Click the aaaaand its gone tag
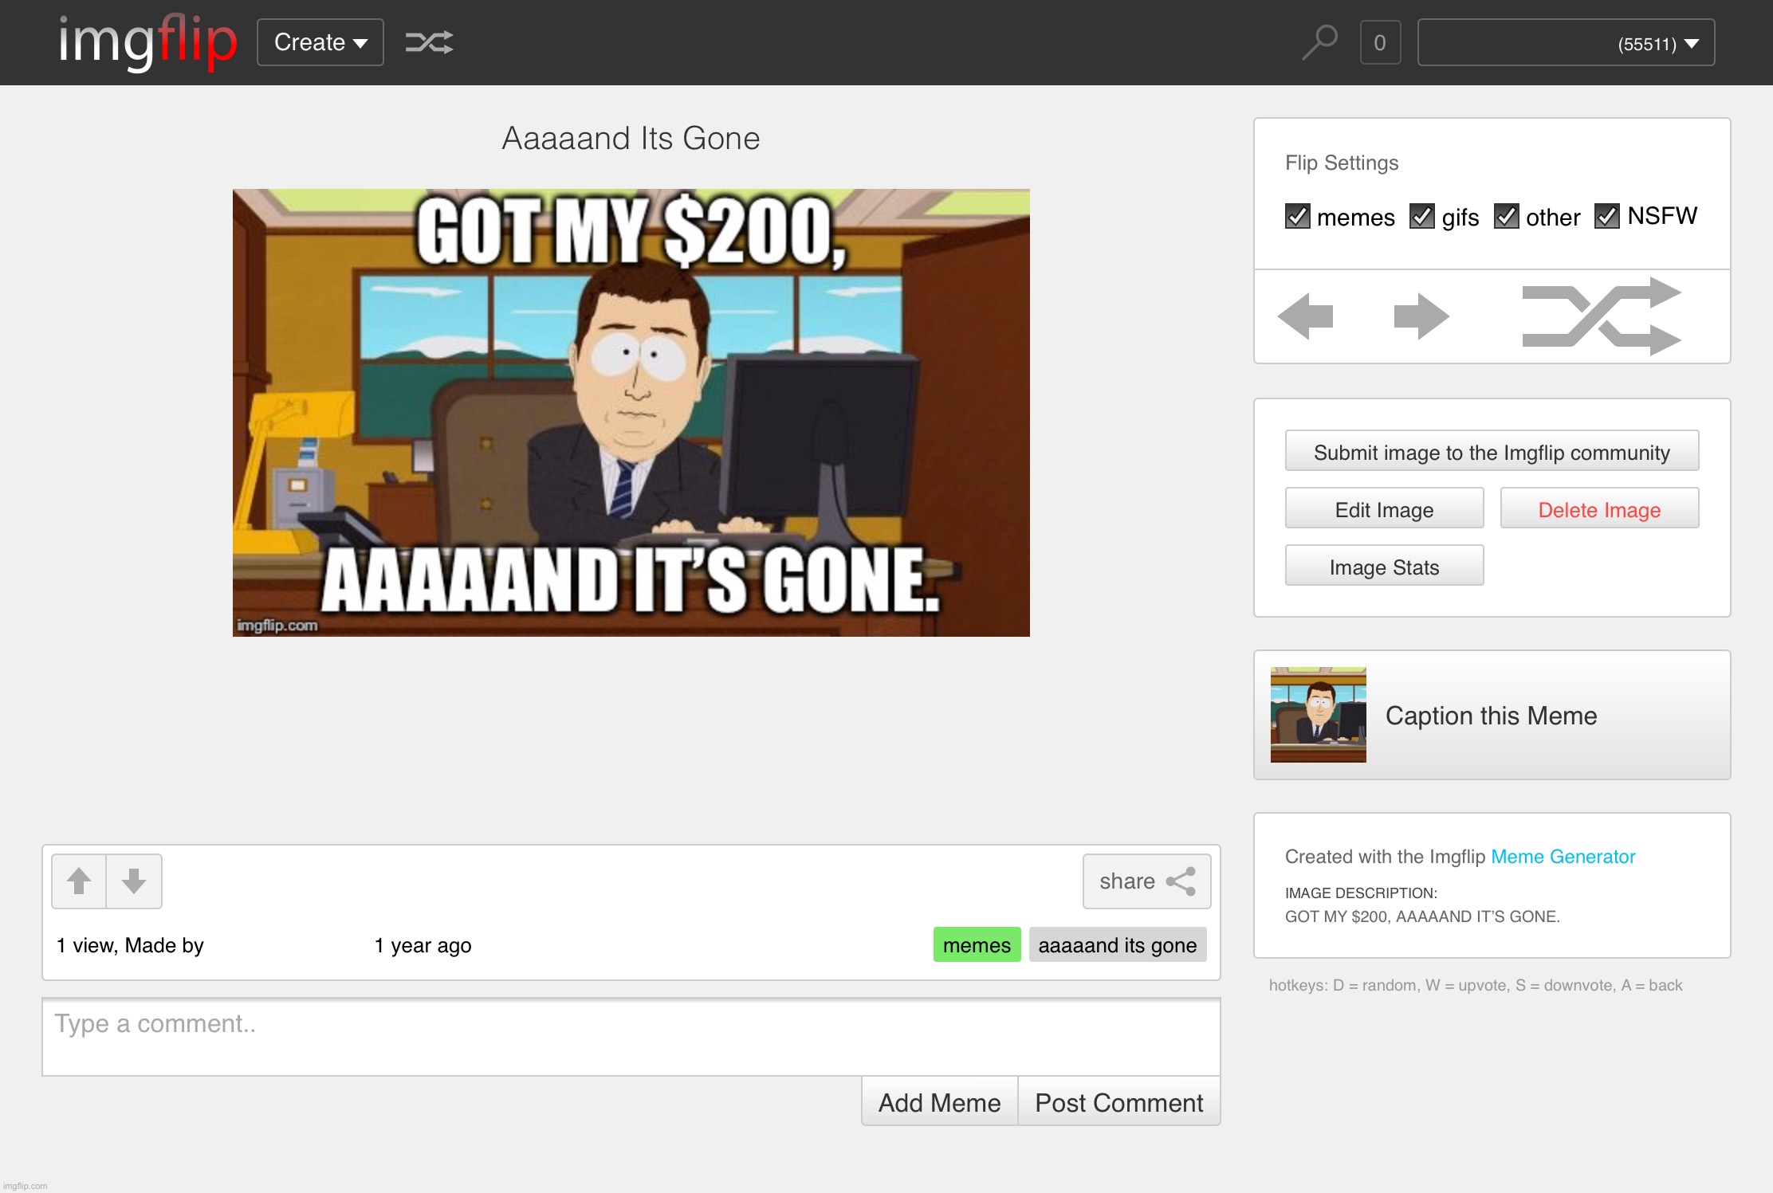The height and width of the screenshot is (1193, 1773). point(1117,945)
